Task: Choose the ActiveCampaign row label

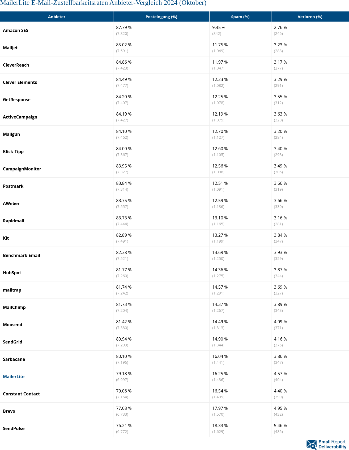Action: tap(20, 117)
